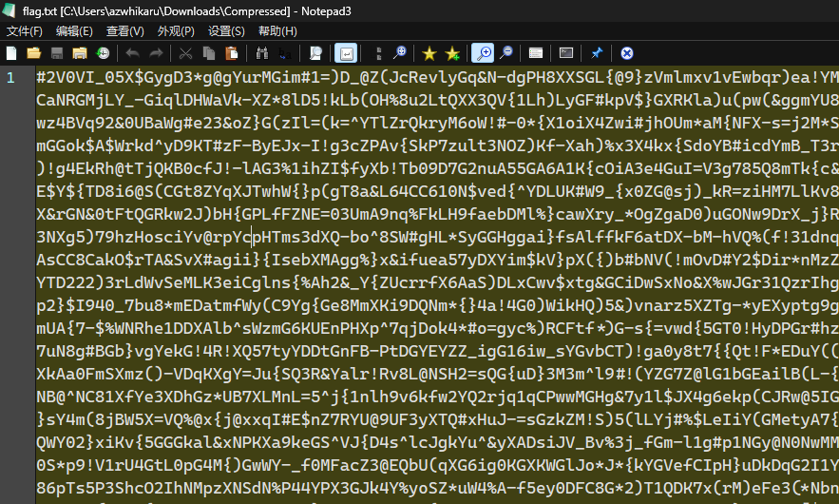Toggle always-on-top pin icon
The height and width of the screenshot is (504, 839).
[x=597, y=53]
